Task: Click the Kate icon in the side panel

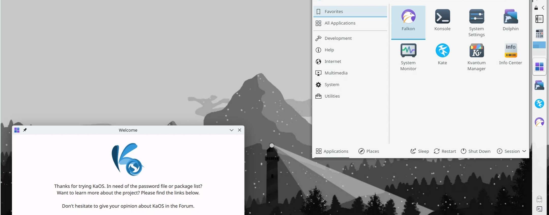Action: (x=539, y=103)
